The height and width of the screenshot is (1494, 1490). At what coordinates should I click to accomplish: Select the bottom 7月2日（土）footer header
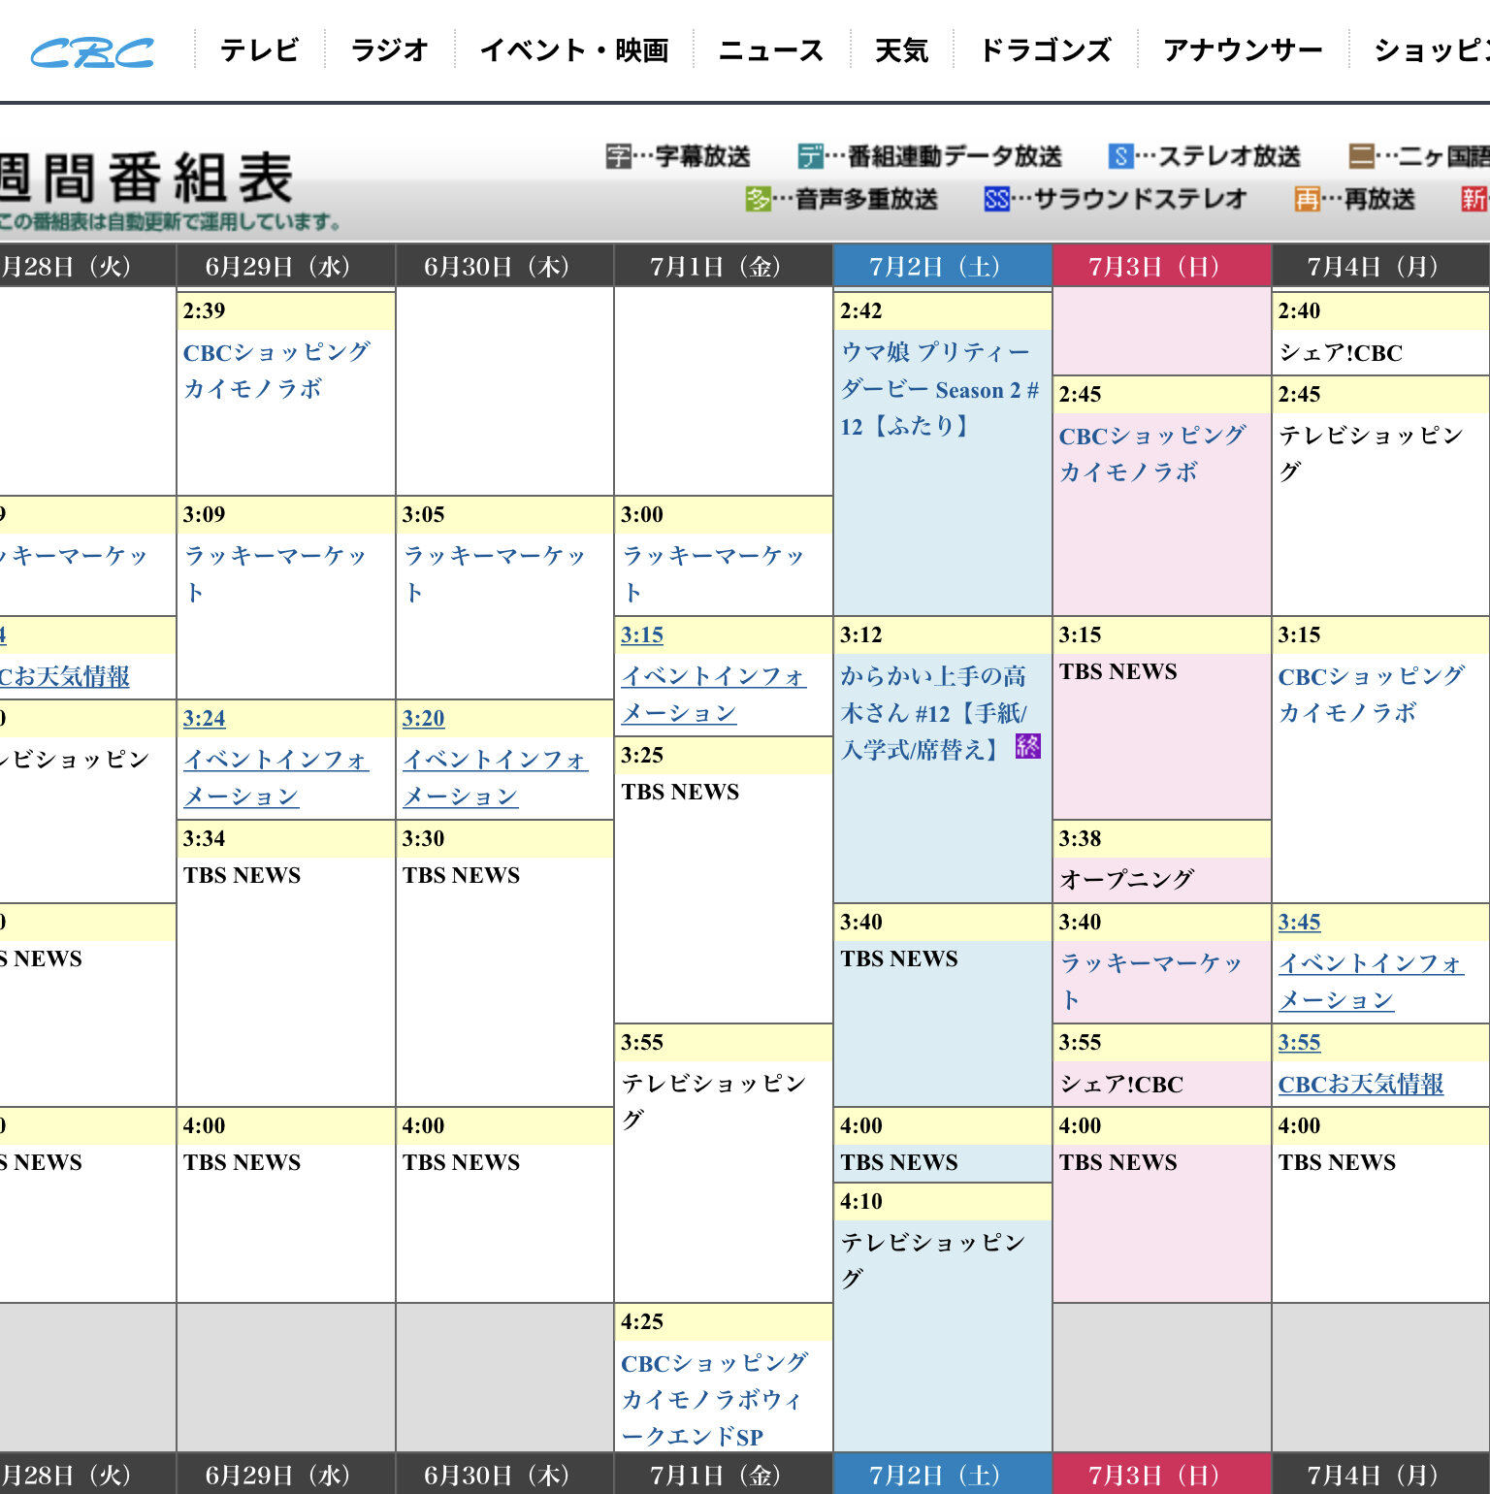point(943,1474)
